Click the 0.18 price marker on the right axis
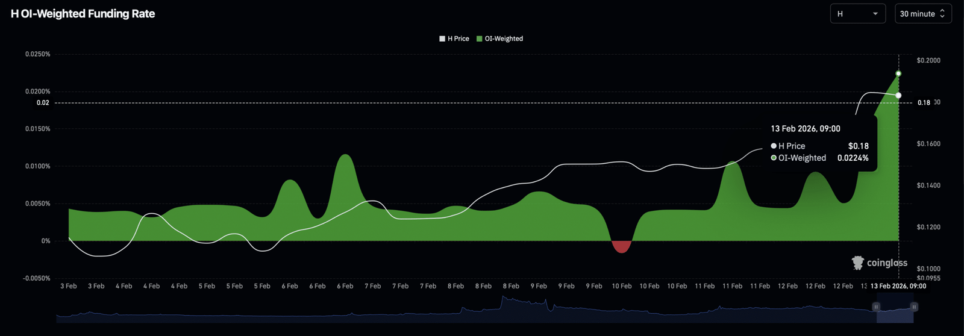This screenshot has width=964, height=336. tap(924, 103)
